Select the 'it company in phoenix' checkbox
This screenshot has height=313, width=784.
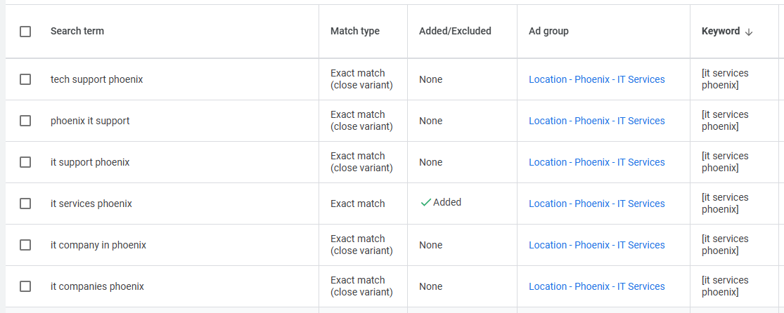[25, 245]
